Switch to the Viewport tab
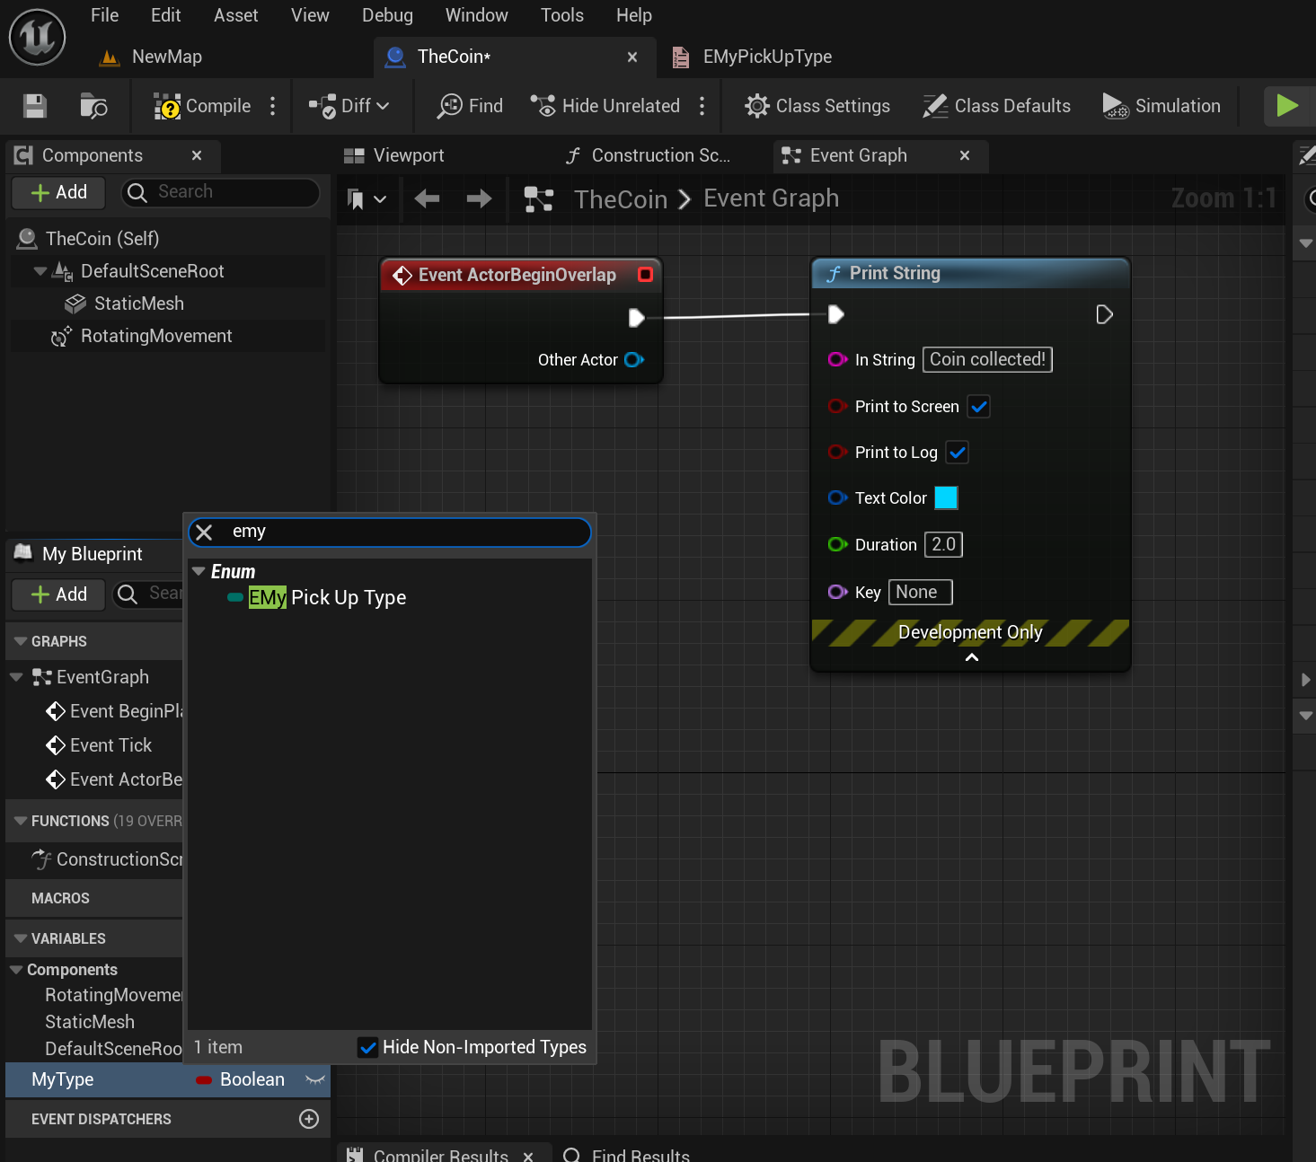The height and width of the screenshot is (1162, 1316). (395, 155)
